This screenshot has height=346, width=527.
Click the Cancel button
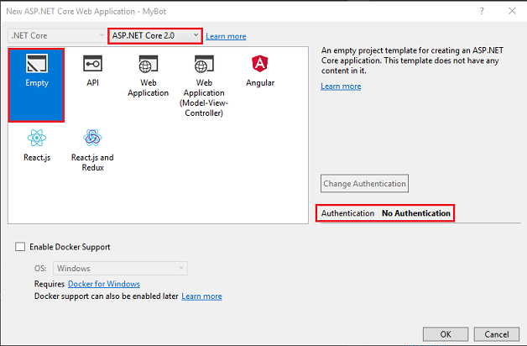pyautogui.click(x=495, y=333)
